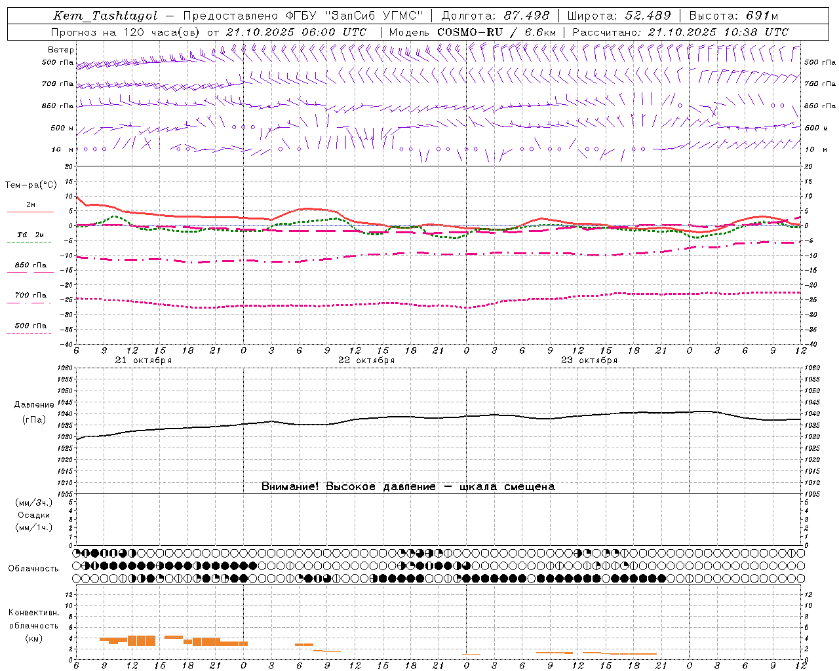Click the 850 гПа wind level label on left
This screenshot has height=671, width=839.
(58, 105)
